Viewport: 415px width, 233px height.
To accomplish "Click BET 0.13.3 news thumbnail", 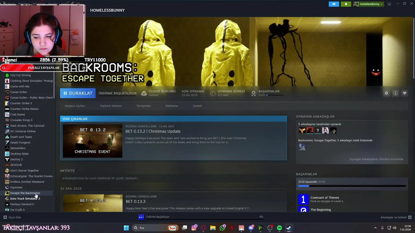I will [x=93, y=203].
